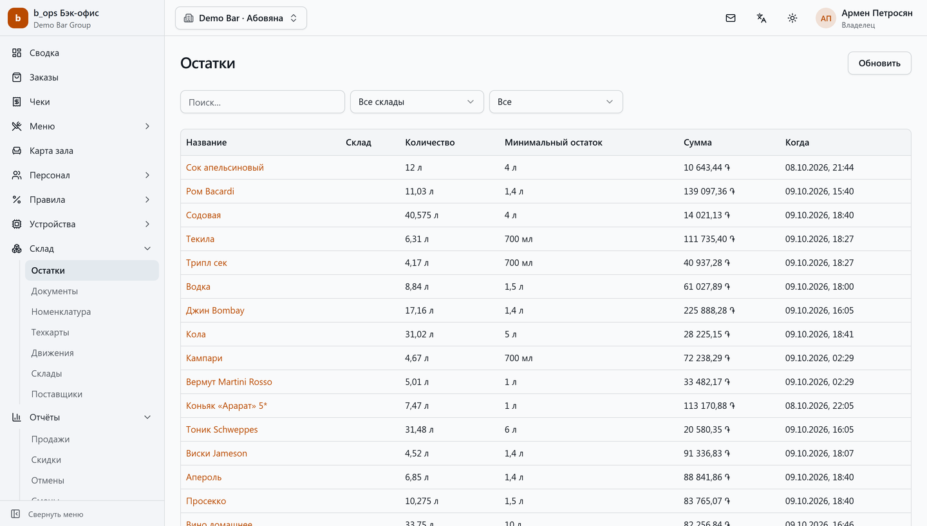927x526 pixels.
Task: Click the Отчёты bar chart icon
Action: [x=17, y=417]
